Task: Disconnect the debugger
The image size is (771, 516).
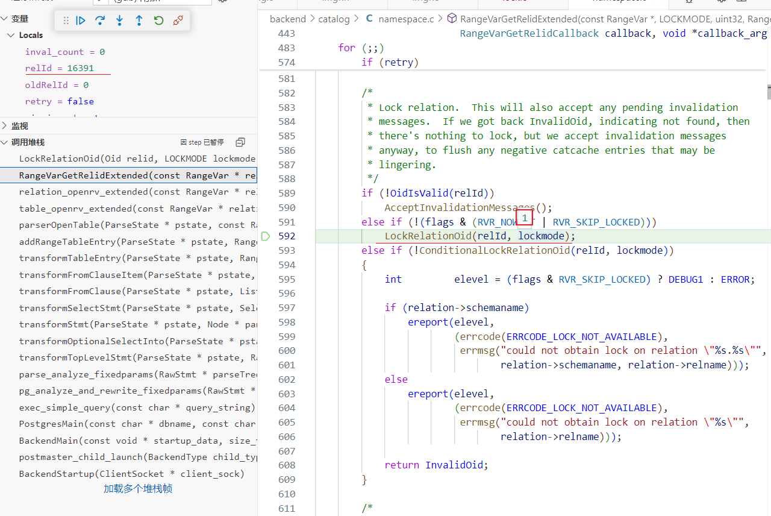Action: pos(178,20)
